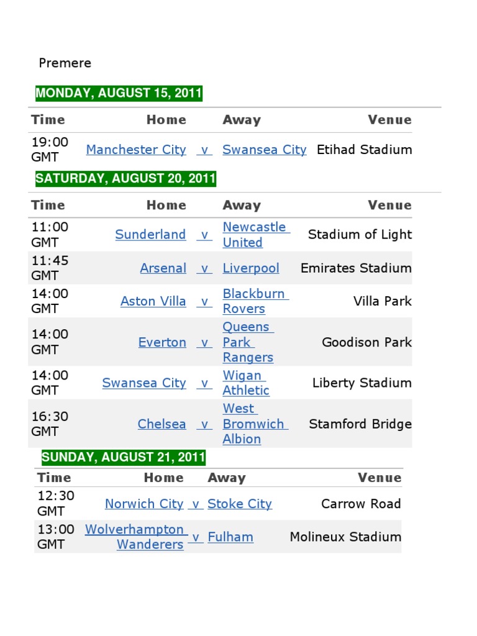477x636 pixels.
Task: Click the 'v' link for Arsenal match
Action: 204,268
